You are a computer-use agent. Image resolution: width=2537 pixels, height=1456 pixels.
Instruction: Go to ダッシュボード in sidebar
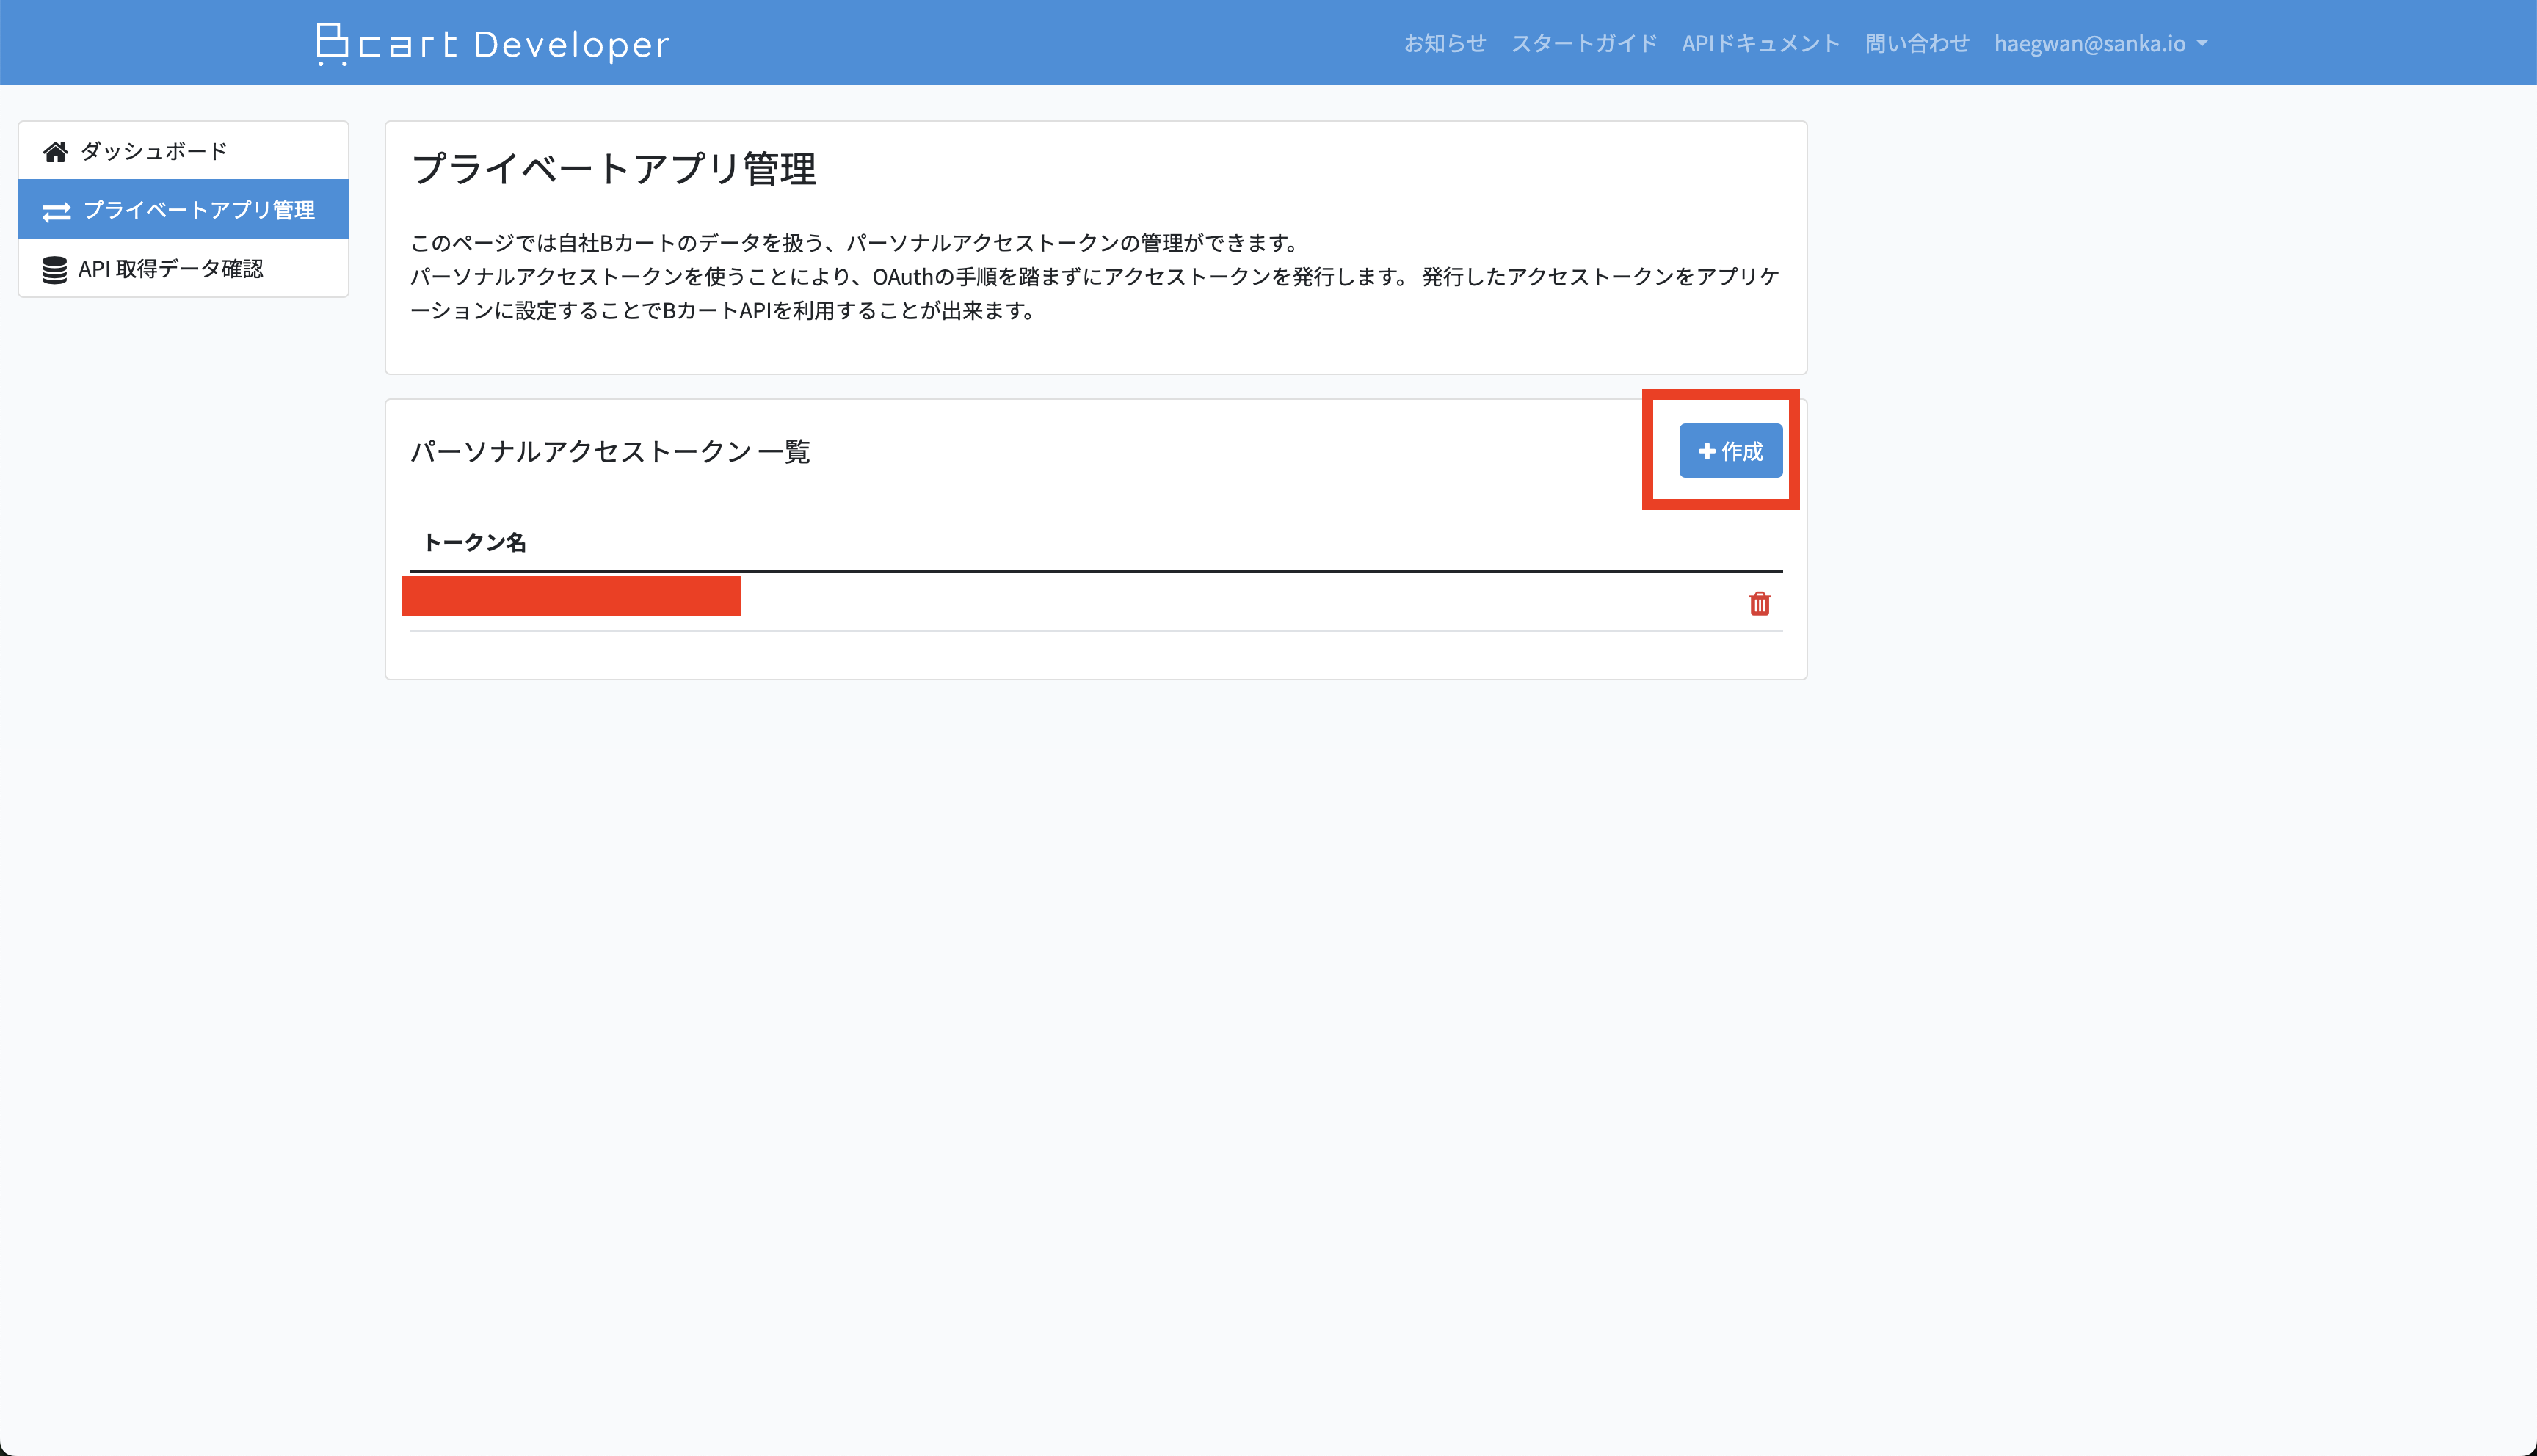pyautogui.click(x=183, y=151)
